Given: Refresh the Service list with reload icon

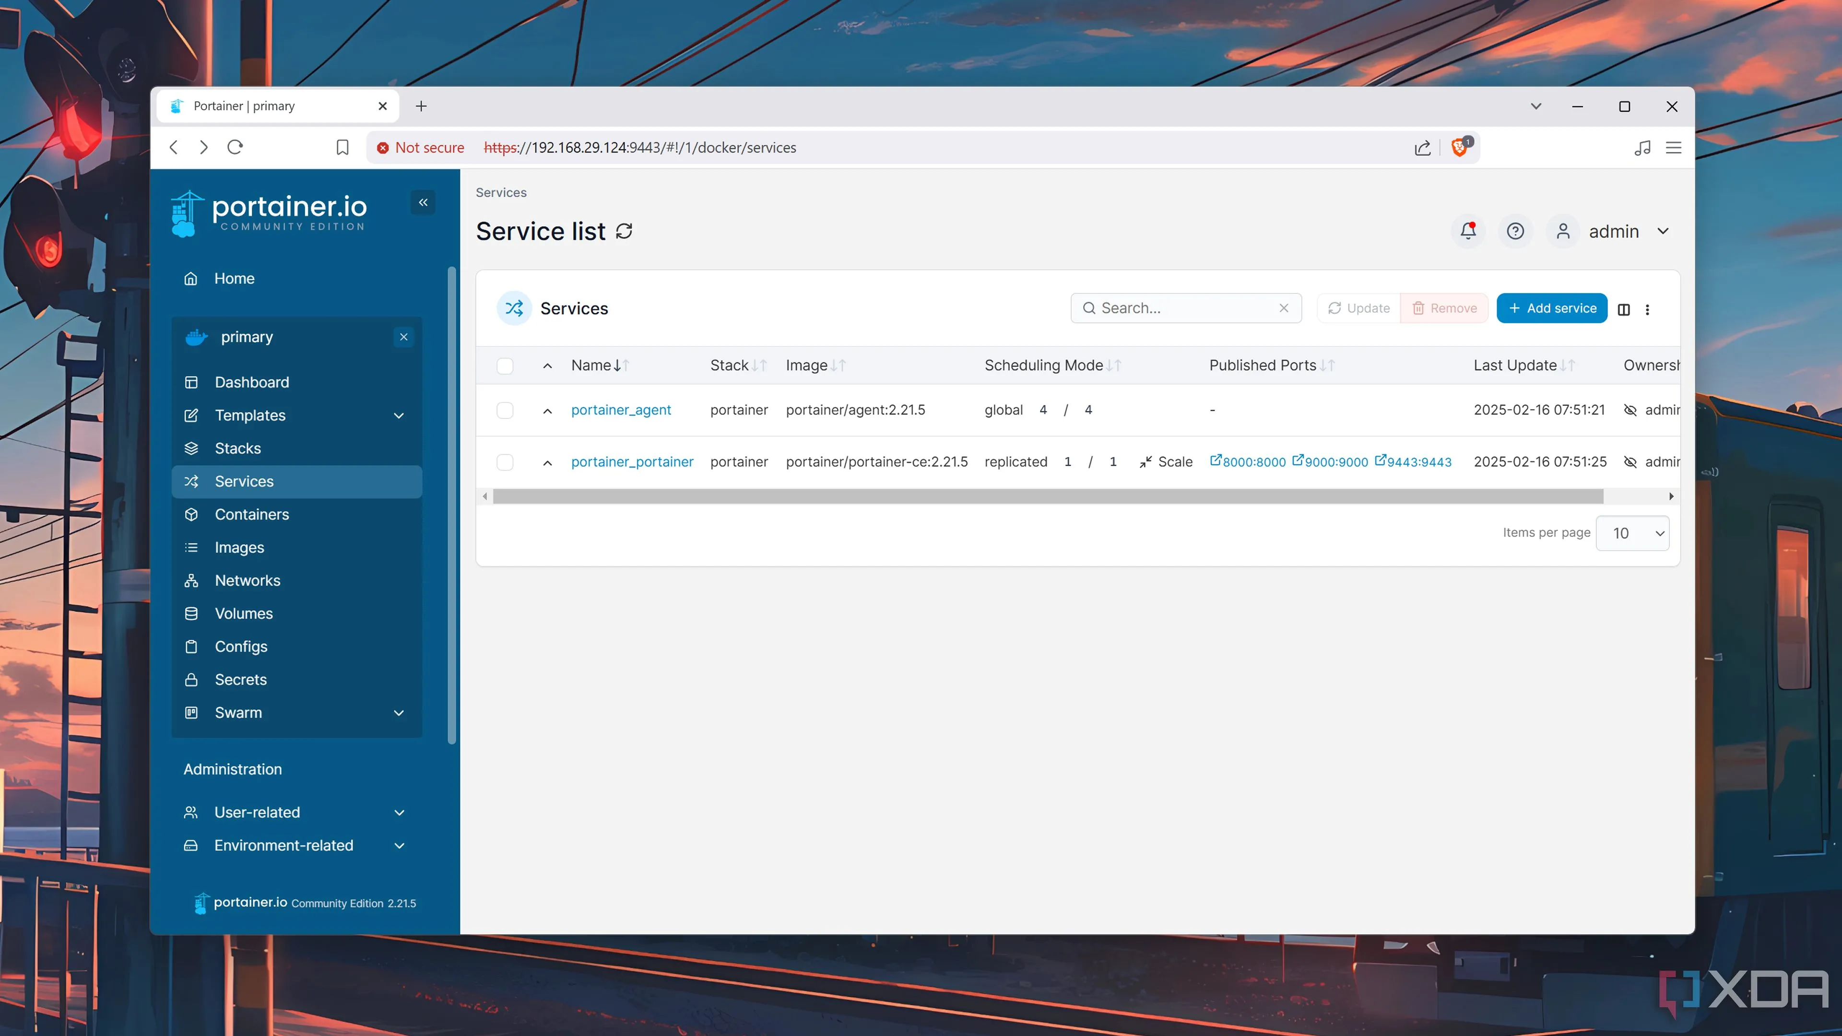Looking at the screenshot, I should coord(624,231).
